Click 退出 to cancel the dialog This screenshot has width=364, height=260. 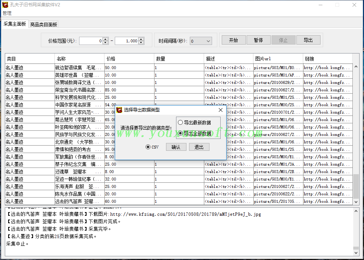point(199,147)
